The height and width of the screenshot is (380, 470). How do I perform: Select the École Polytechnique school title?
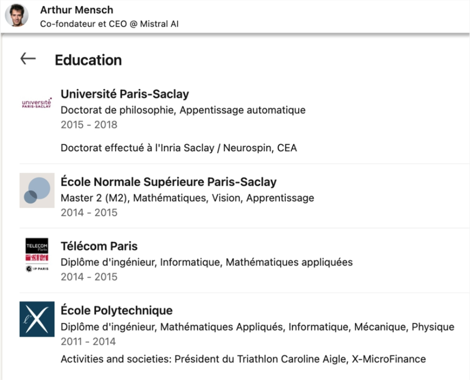[x=117, y=310]
